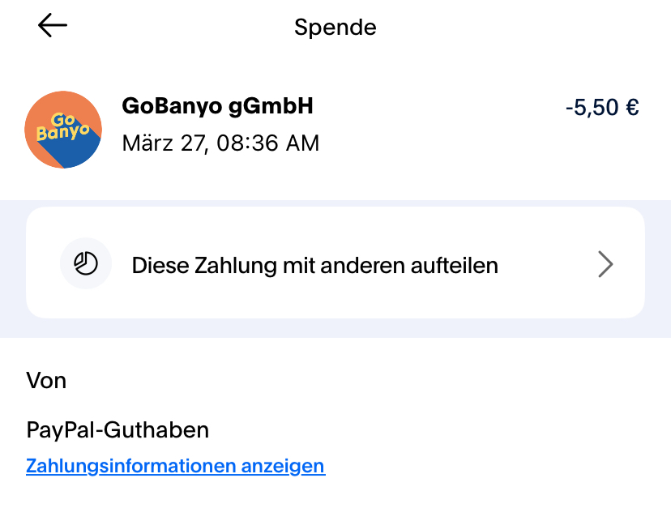This screenshot has height=508, width=671.
Task: Click the merchant name 'GoBanyo gGmbH'
Action: click(217, 106)
